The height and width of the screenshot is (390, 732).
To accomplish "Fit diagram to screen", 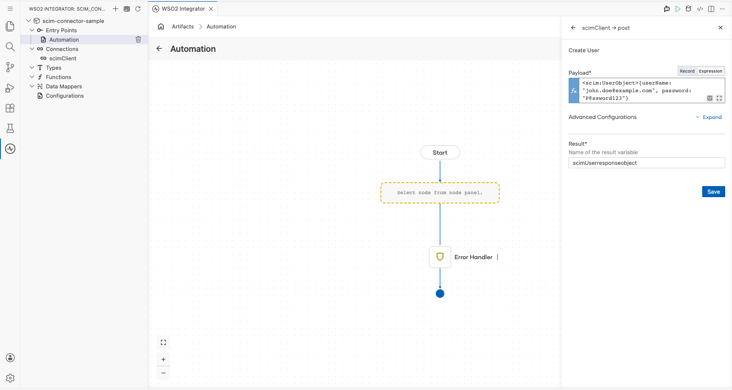I will point(163,342).
